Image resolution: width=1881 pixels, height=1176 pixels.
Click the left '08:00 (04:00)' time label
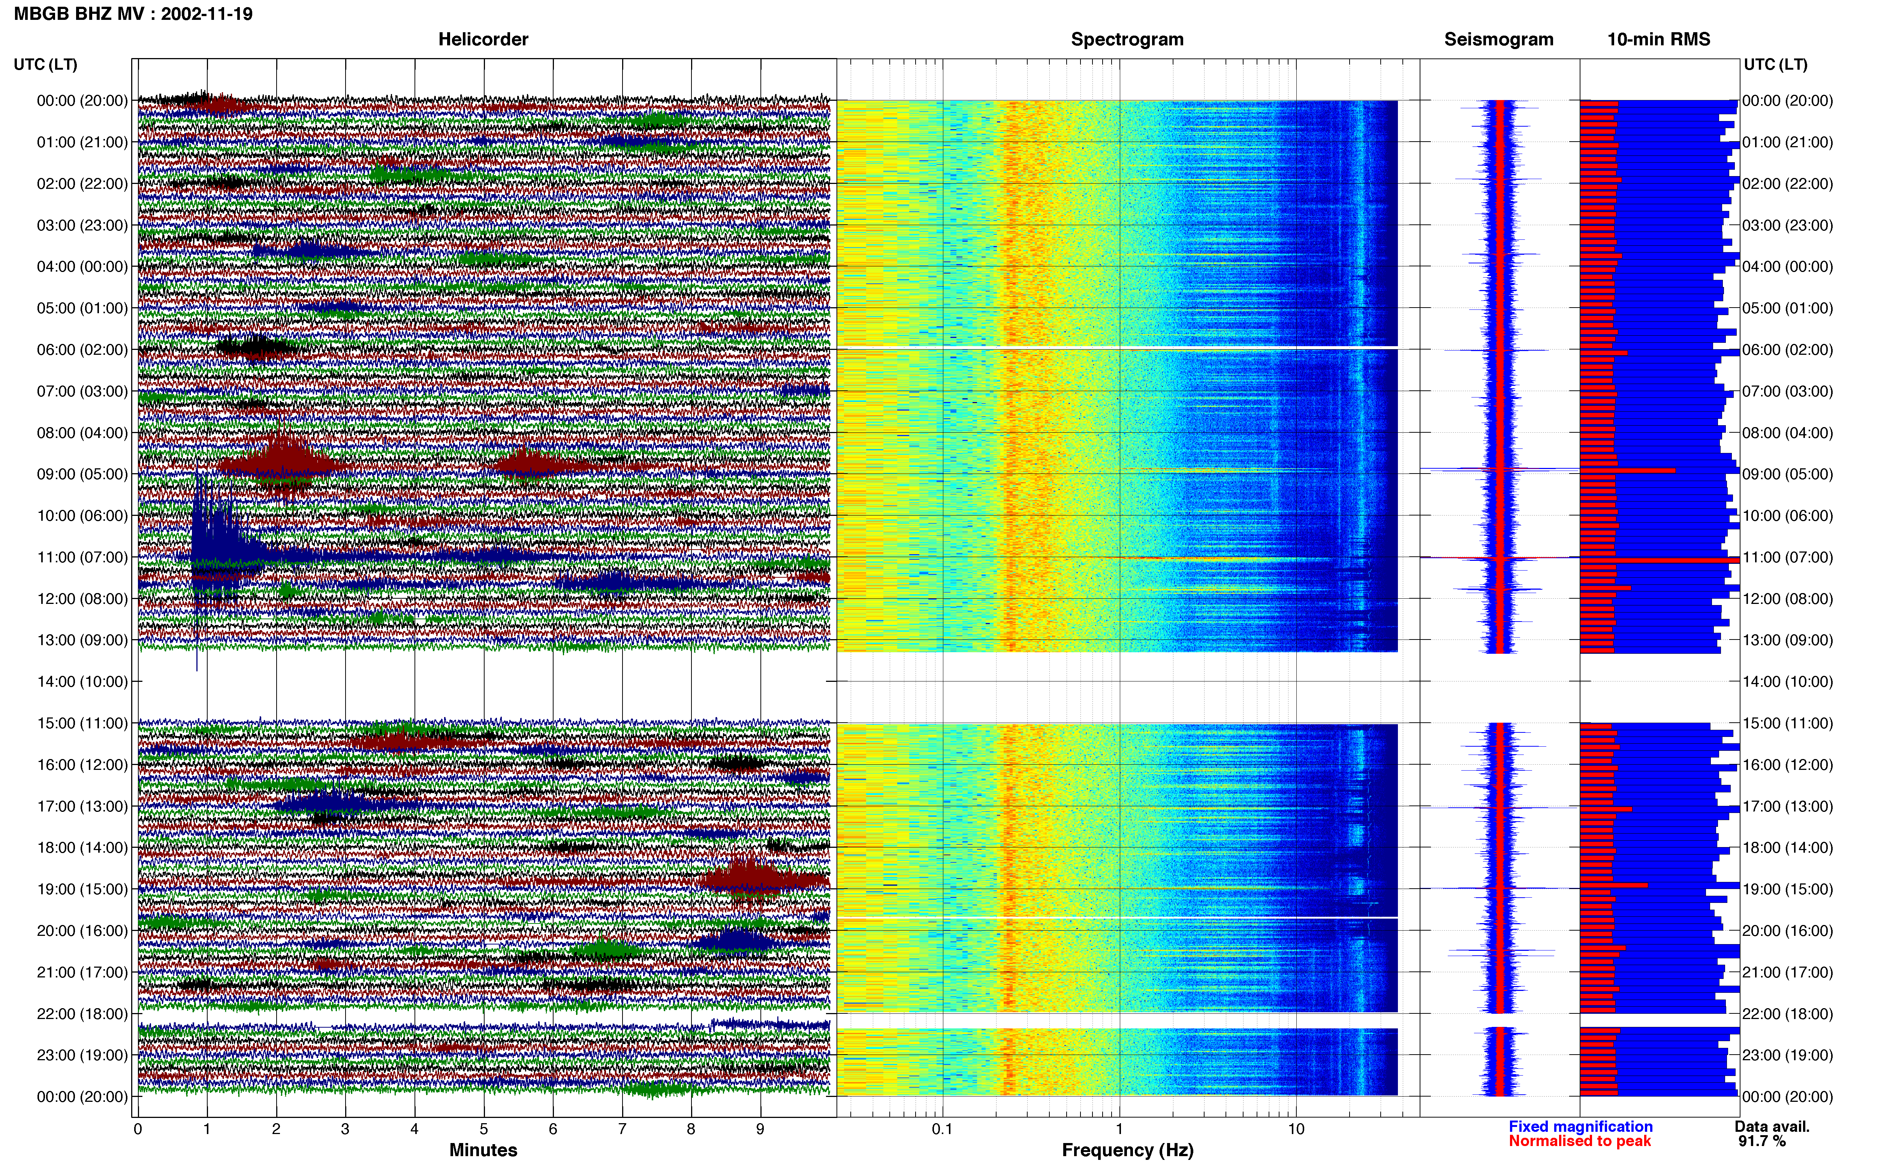point(82,432)
